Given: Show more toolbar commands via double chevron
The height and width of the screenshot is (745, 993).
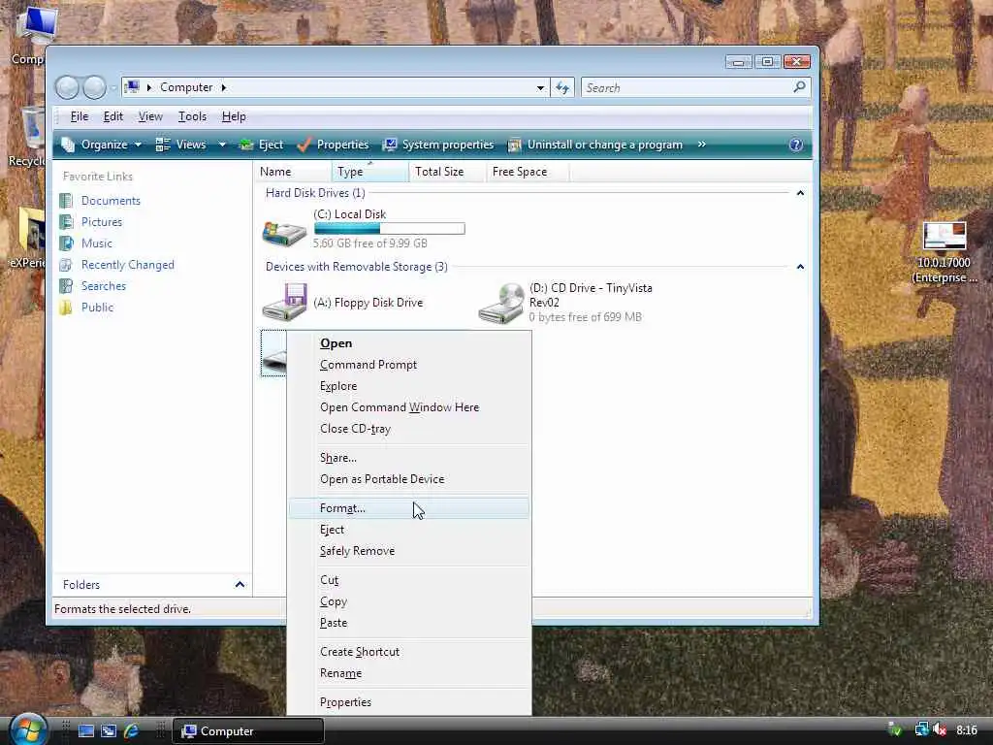Looking at the screenshot, I should 702,145.
